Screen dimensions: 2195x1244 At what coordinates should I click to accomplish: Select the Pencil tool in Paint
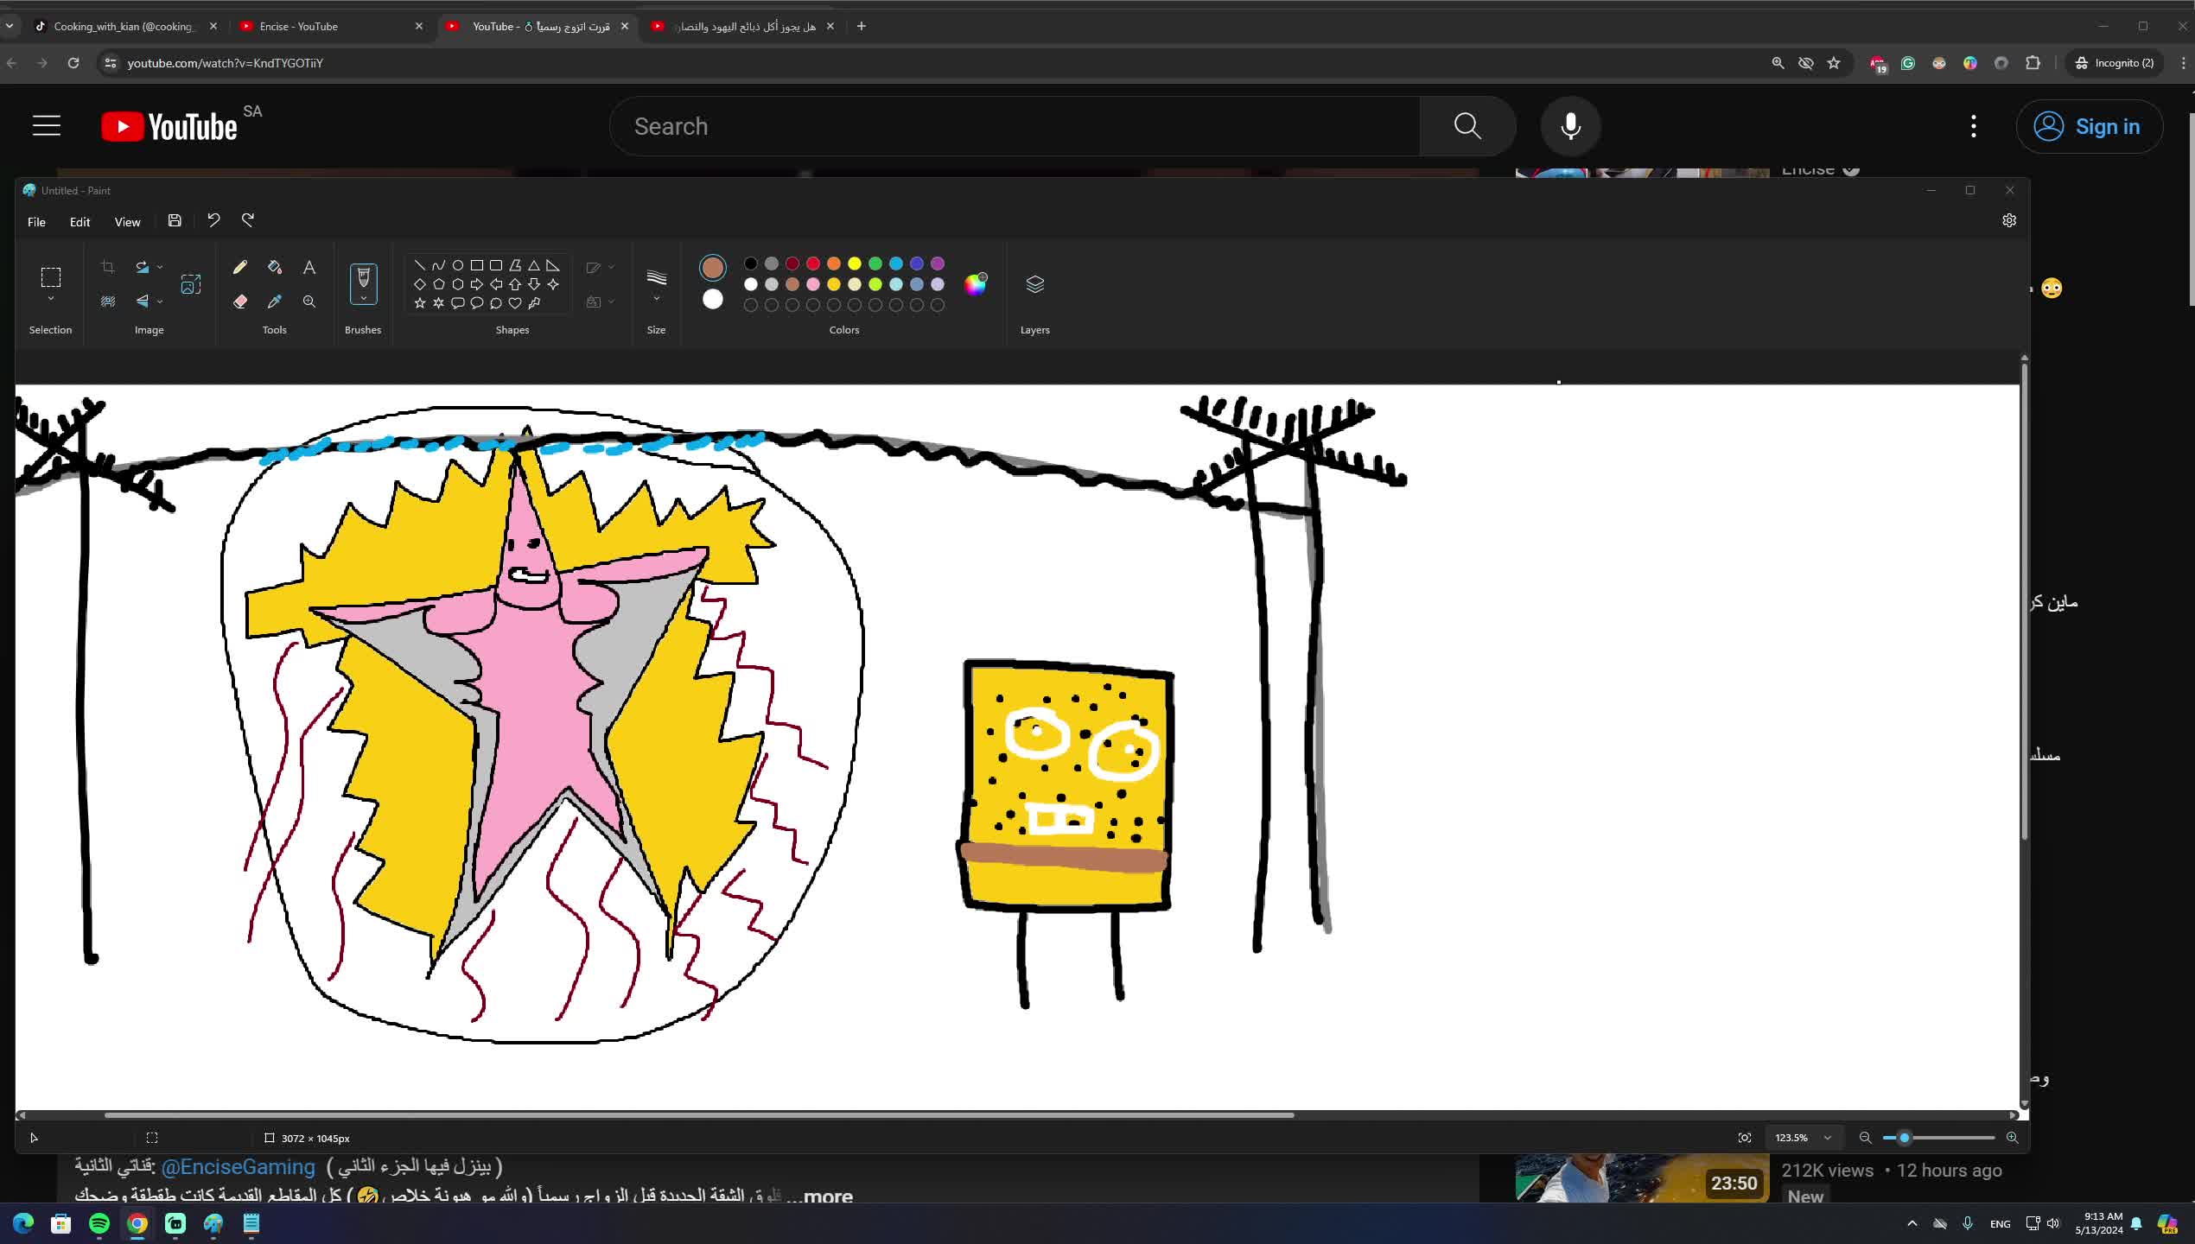[240, 267]
